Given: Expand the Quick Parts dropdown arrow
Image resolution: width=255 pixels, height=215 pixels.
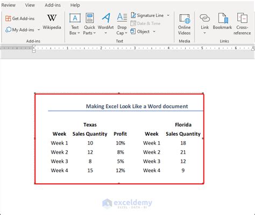Looking at the screenshot, I should 95,33.
